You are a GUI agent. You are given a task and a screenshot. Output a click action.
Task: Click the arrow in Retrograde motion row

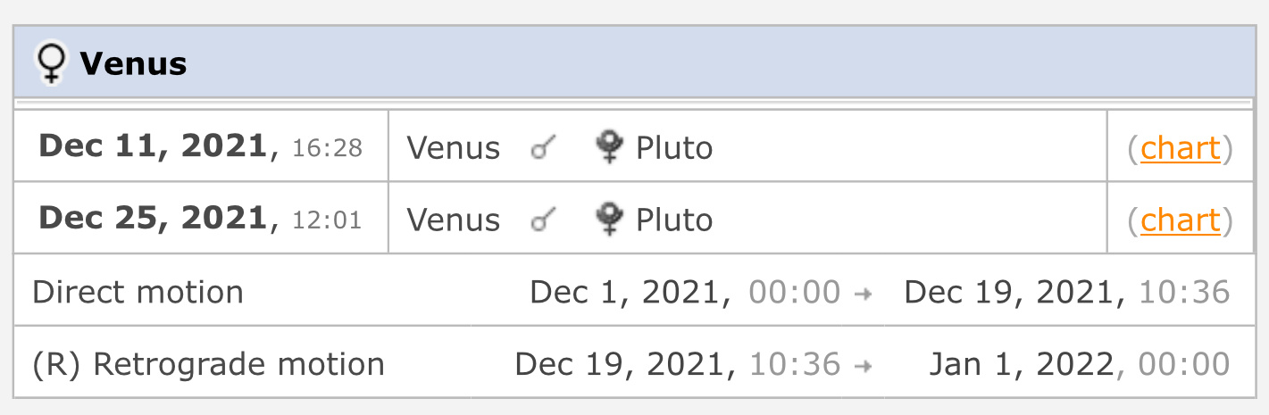863,365
